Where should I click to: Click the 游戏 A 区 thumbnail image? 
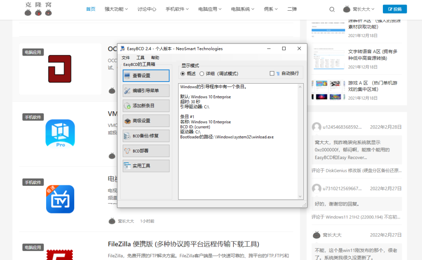click(328, 90)
